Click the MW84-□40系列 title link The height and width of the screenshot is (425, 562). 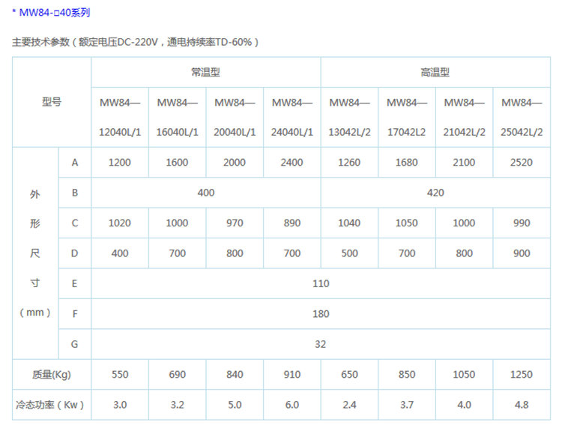click(51, 13)
